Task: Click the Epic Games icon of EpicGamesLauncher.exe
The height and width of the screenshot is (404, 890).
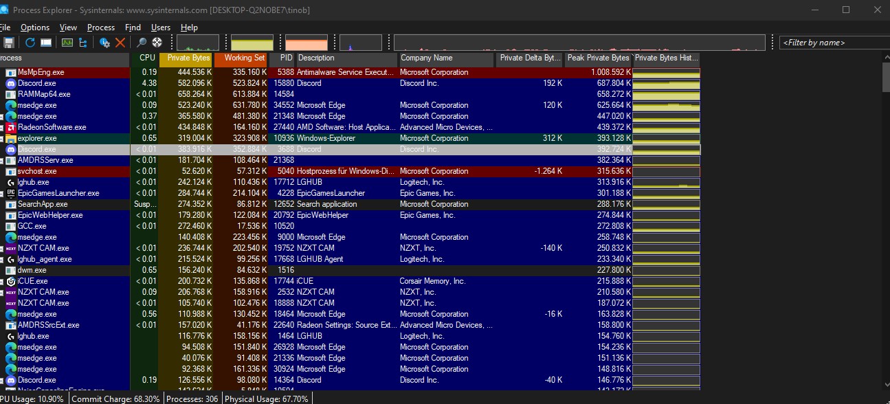Action: click(x=11, y=193)
